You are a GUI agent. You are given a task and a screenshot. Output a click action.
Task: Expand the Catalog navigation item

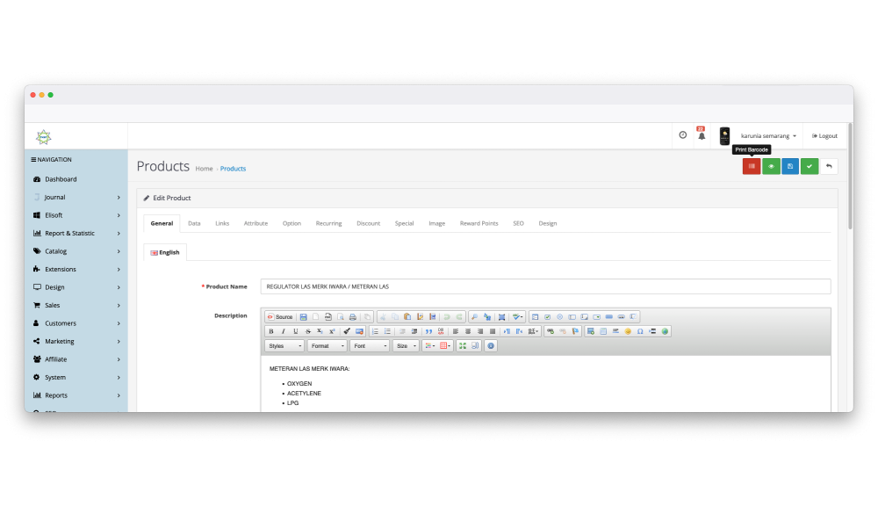click(76, 251)
